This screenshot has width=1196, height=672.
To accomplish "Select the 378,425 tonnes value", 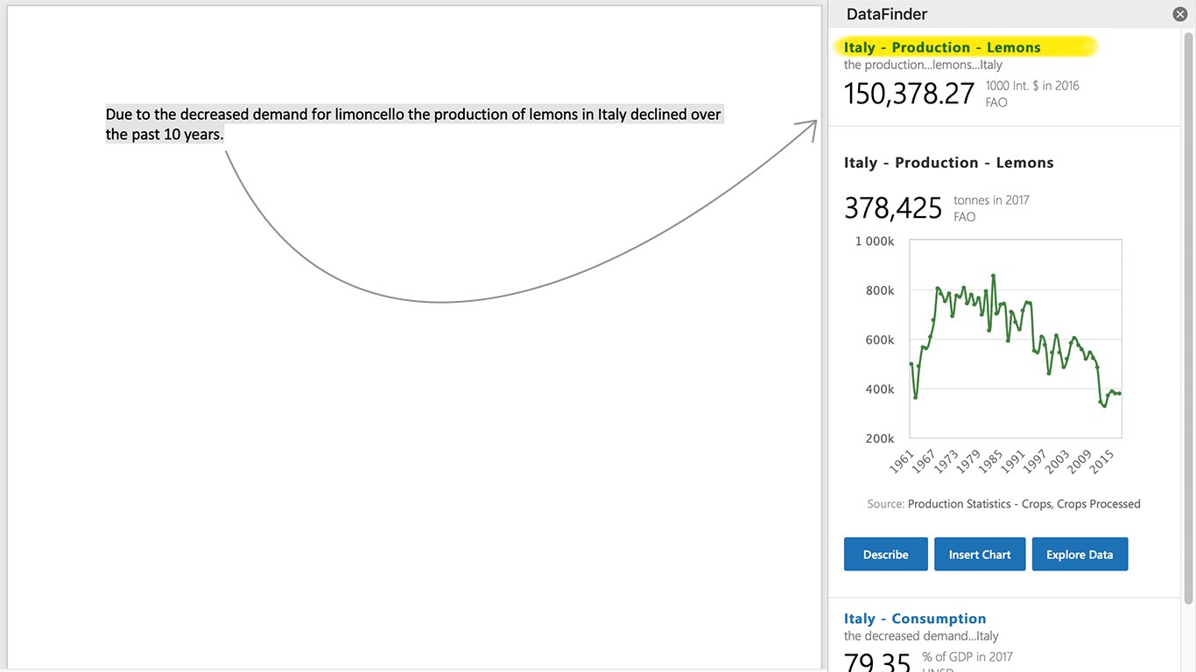I will tap(893, 208).
